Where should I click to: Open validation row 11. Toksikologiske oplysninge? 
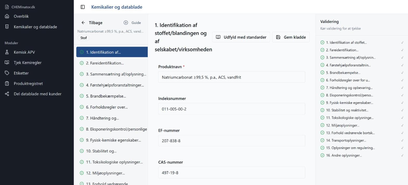click(x=362, y=118)
